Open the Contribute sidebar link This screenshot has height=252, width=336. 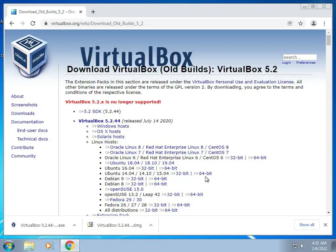click(x=22, y=148)
